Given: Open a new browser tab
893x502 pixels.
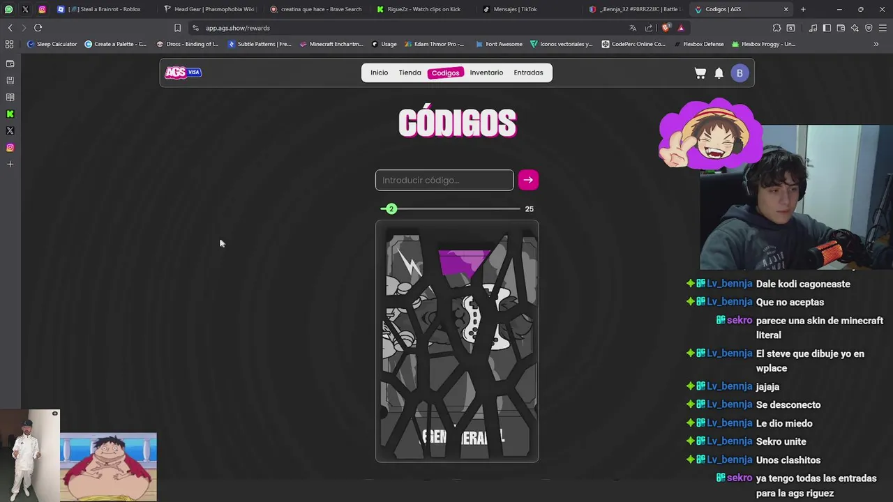Looking at the screenshot, I should pyautogui.click(x=803, y=9).
